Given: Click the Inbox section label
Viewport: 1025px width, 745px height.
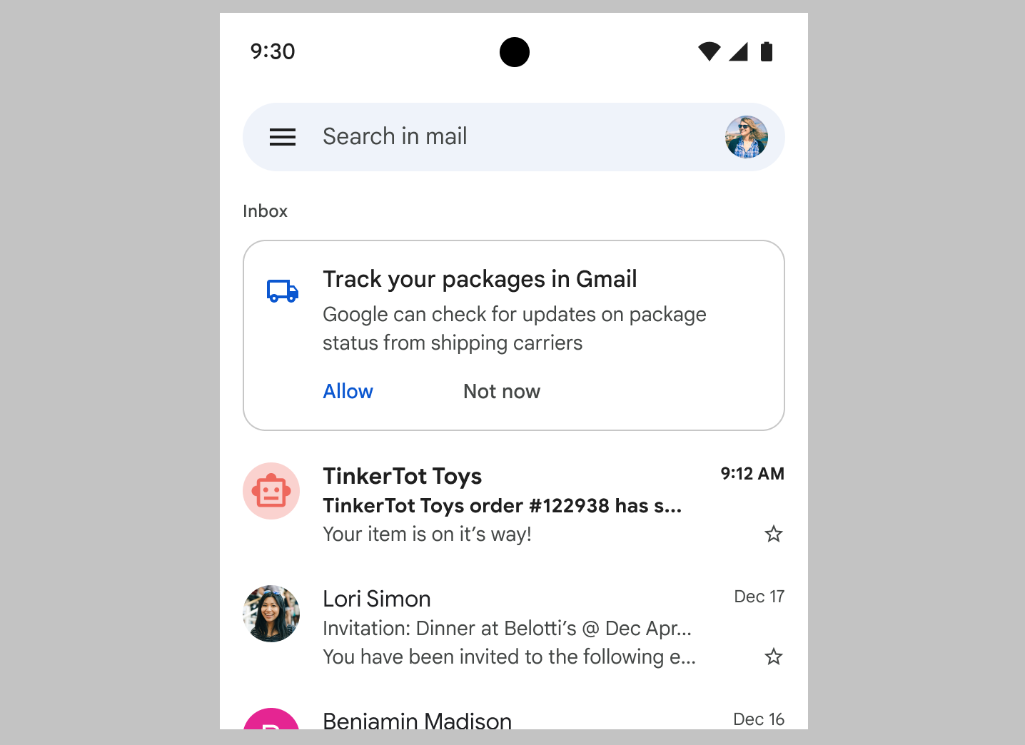Looking at the screenshot, I should 266,211.
